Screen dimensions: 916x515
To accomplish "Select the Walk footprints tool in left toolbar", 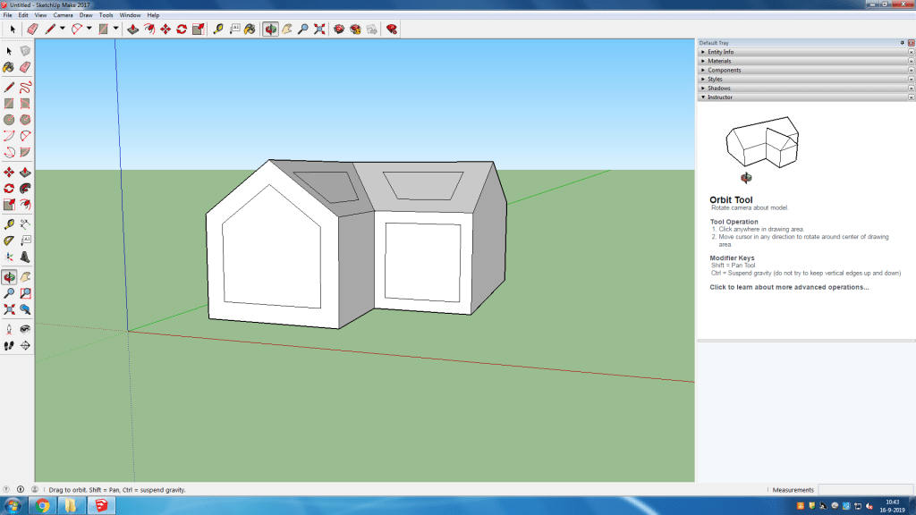I will point(9,345).
